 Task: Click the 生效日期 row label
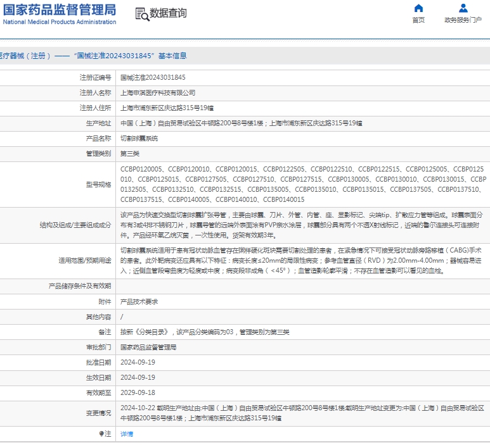point(98,378)
